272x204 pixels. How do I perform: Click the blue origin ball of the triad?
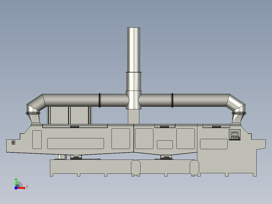tap(16, 188)
